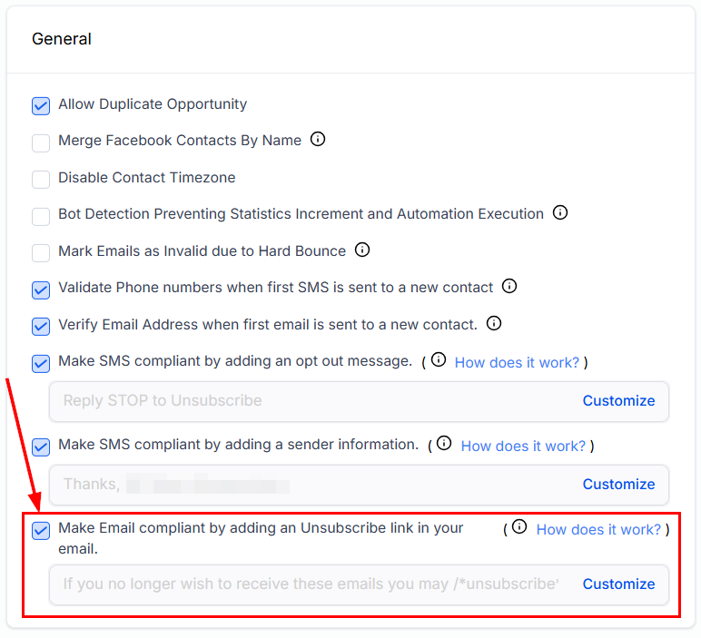Customize the email unsubscribe message
This screenshot has width=701, height=638.
point(618,584)
